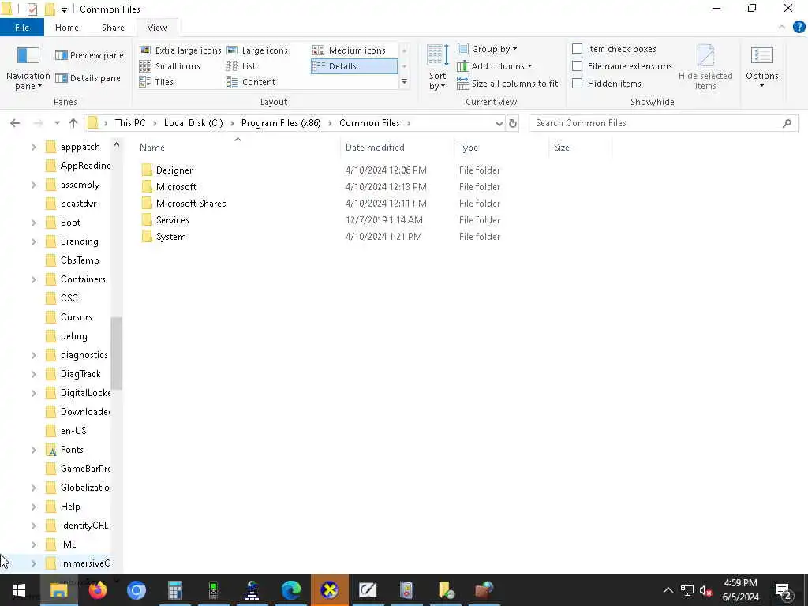
Task: Select the Microsoft Shared folder
Action: click(x=191, y=204)
